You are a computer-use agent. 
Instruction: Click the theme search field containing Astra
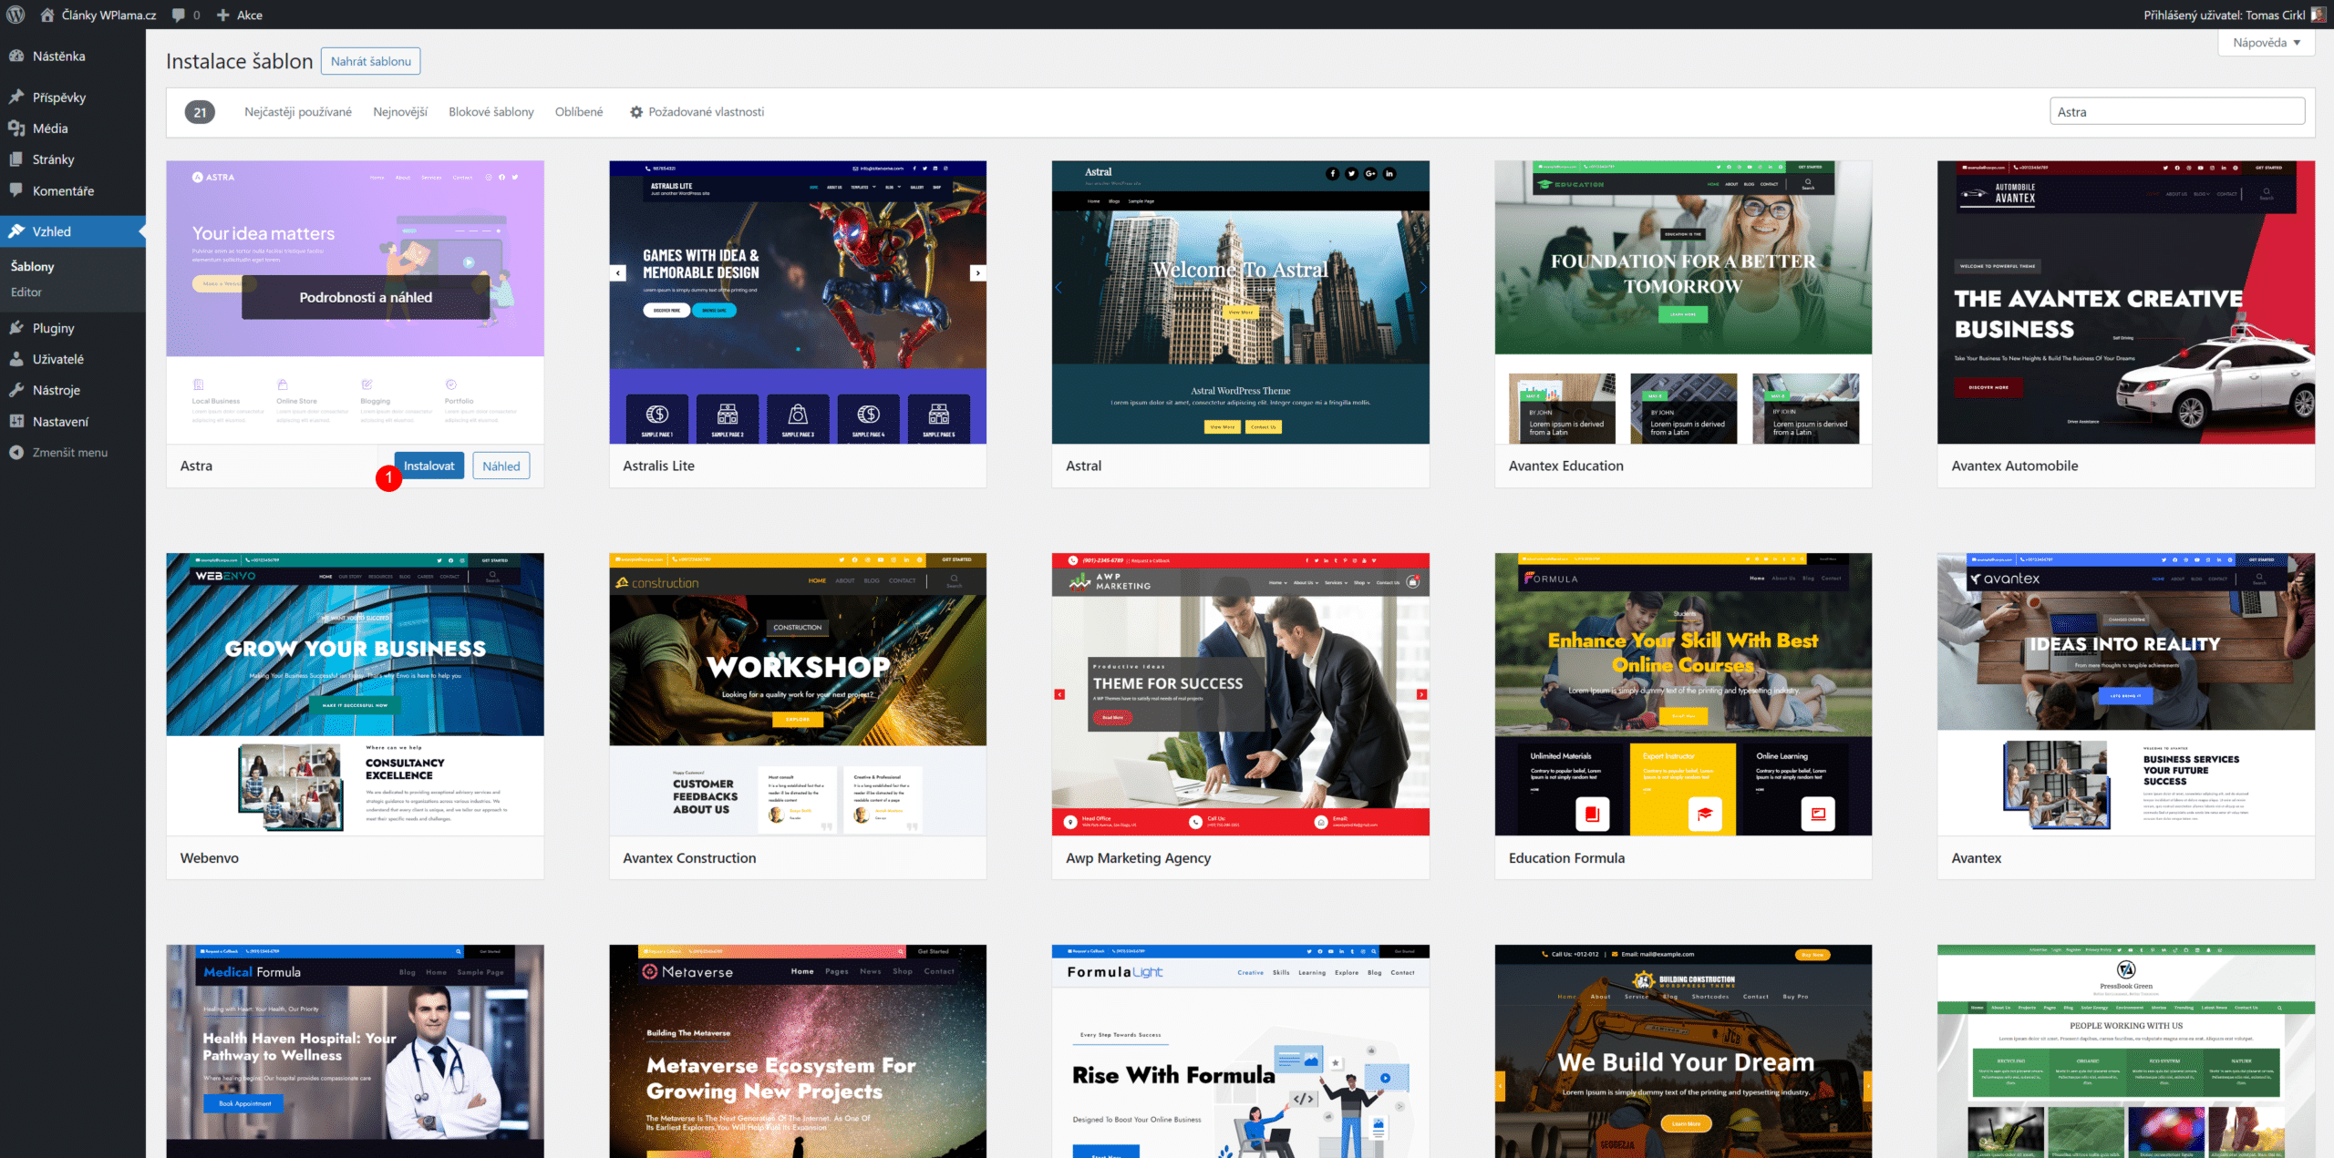(2177, 111)
